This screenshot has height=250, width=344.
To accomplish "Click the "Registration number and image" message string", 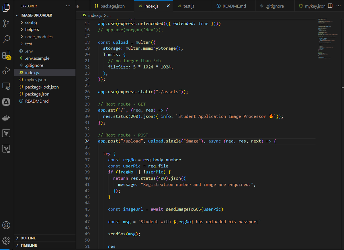I will coord(197,185).
